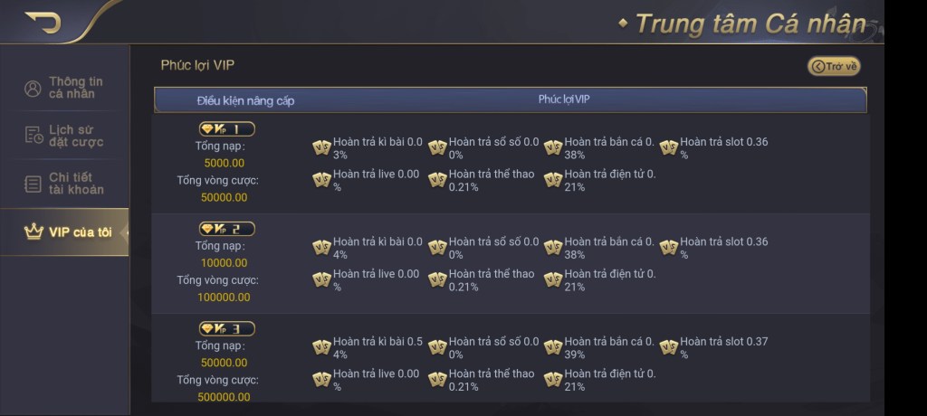Click the profile person icon in sidebar

click(x=33, y=89)
